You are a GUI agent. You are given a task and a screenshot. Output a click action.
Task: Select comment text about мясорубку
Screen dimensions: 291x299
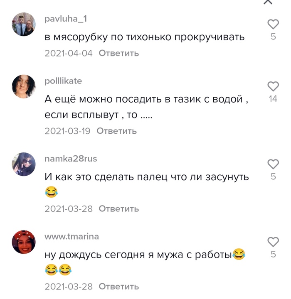point(145,37)
